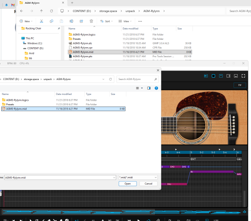This screenshot has height=221, width=251.
Task: Click bar 5 on the timeline ruler
Action: tap(191, 153)
